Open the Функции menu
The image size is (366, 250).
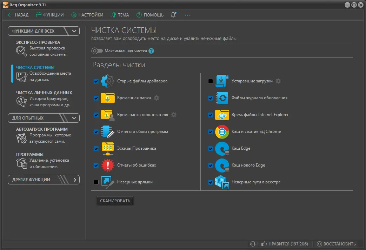50,15
